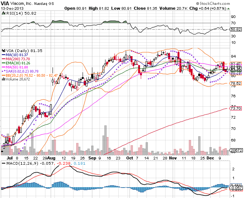Select the Open 80.91 value

75,8
